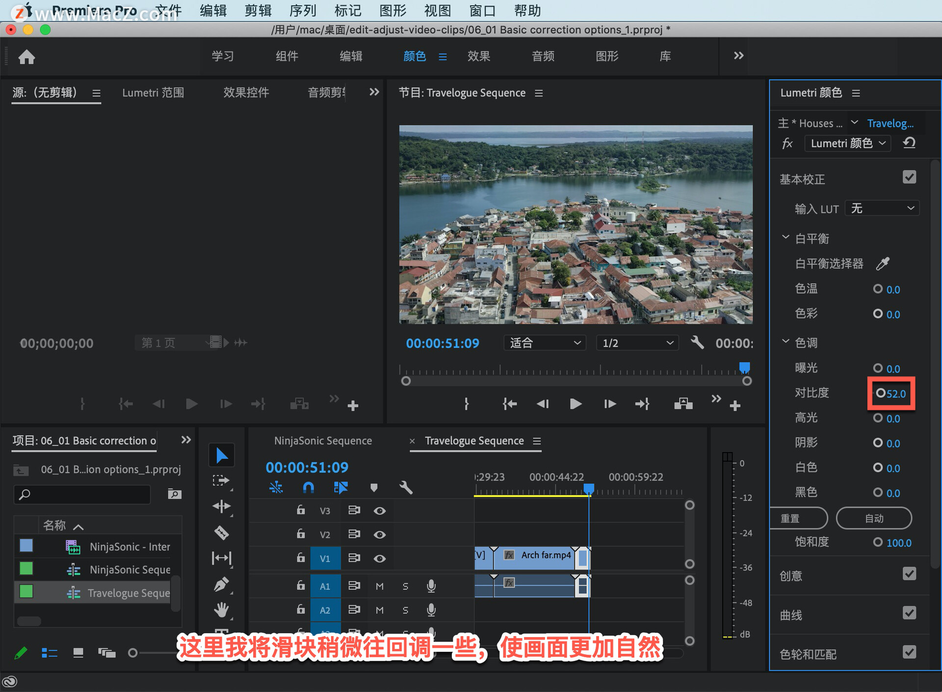Select the Razor tool in toolbar
Viewport: 942px width, 692px height.
point(222,532)
